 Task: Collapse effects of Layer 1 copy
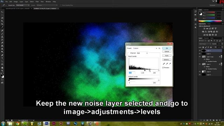[x=222, y=57]
